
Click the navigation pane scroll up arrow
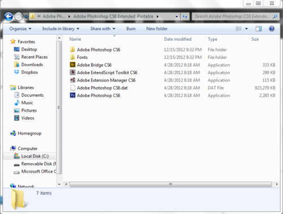tap(59, 38)
